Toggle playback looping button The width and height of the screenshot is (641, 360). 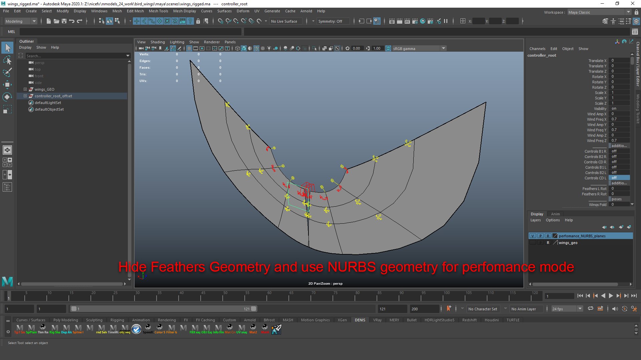590,309
